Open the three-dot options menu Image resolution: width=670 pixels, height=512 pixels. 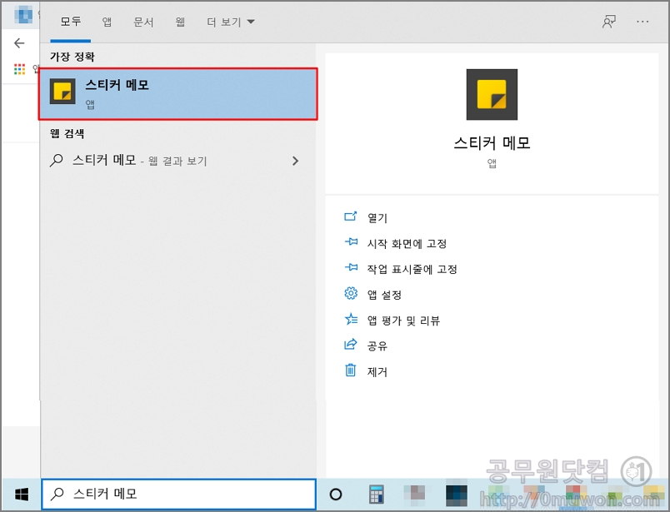coord(642,22)
